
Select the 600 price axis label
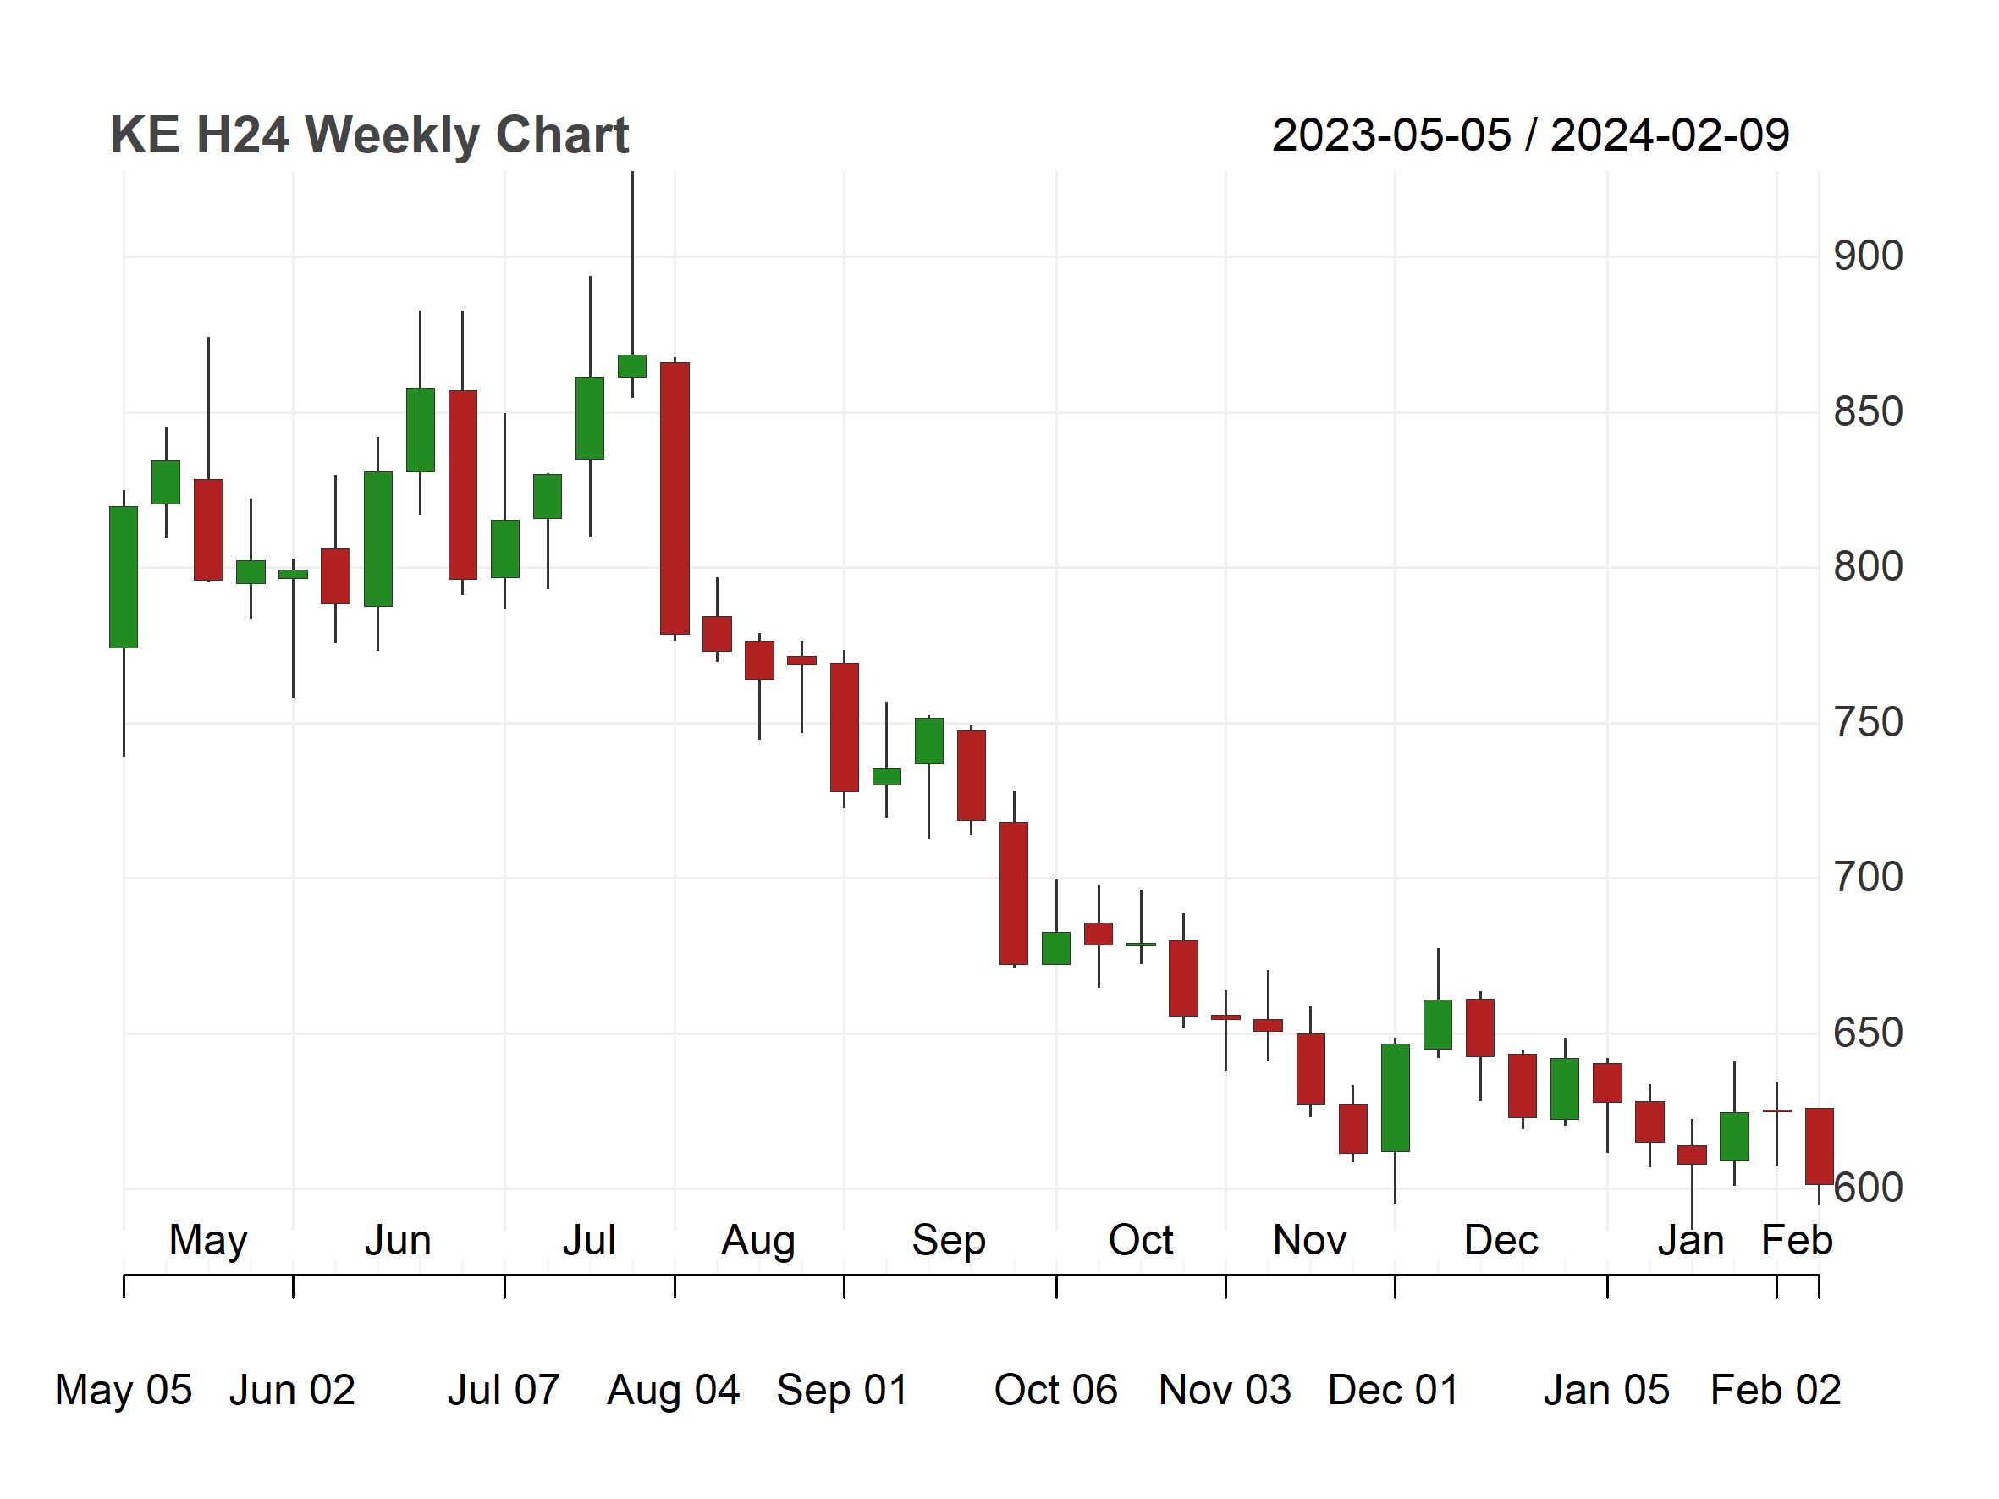pyautogui.click(x=1868, y=1188)
